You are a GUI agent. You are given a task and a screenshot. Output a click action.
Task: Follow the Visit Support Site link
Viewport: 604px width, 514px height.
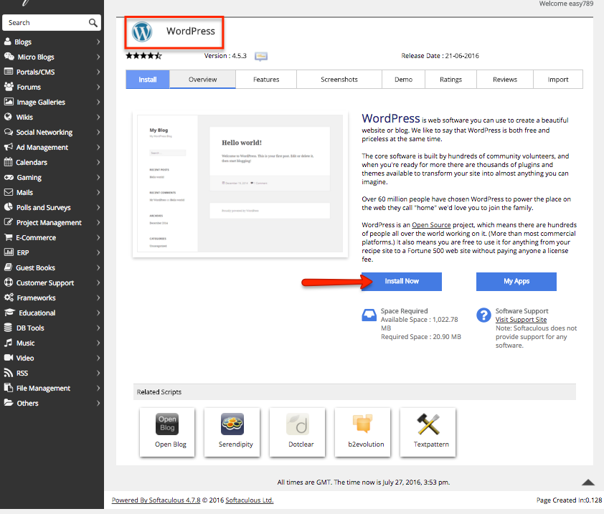[x=521, y=320]
